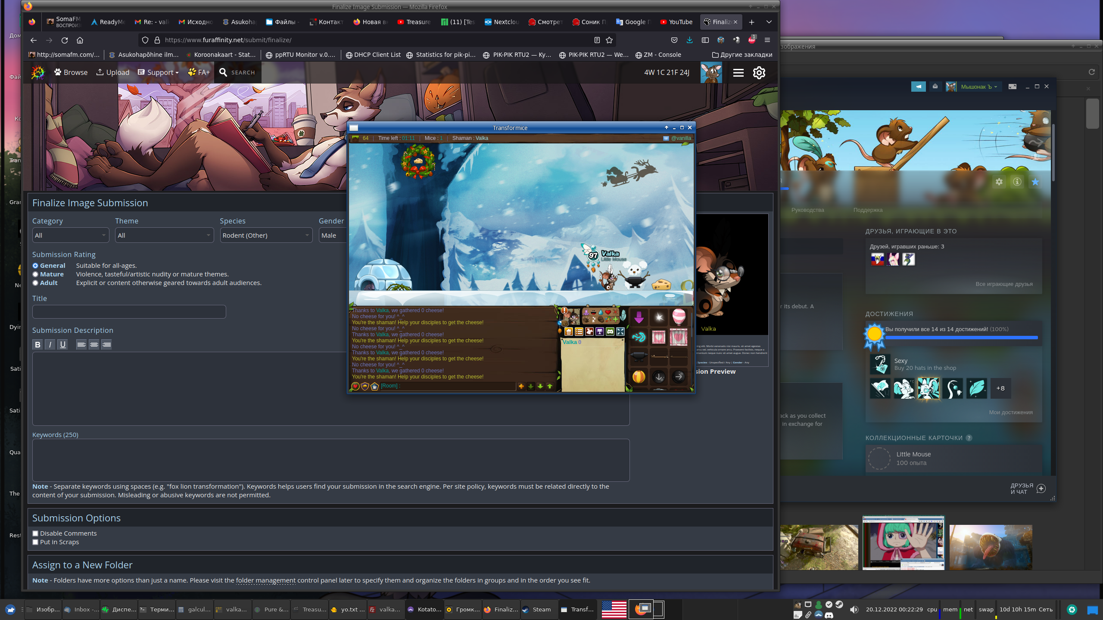Open the list menu icon in Transformice
Screen dimensions: 1103x620
(579, 332)
